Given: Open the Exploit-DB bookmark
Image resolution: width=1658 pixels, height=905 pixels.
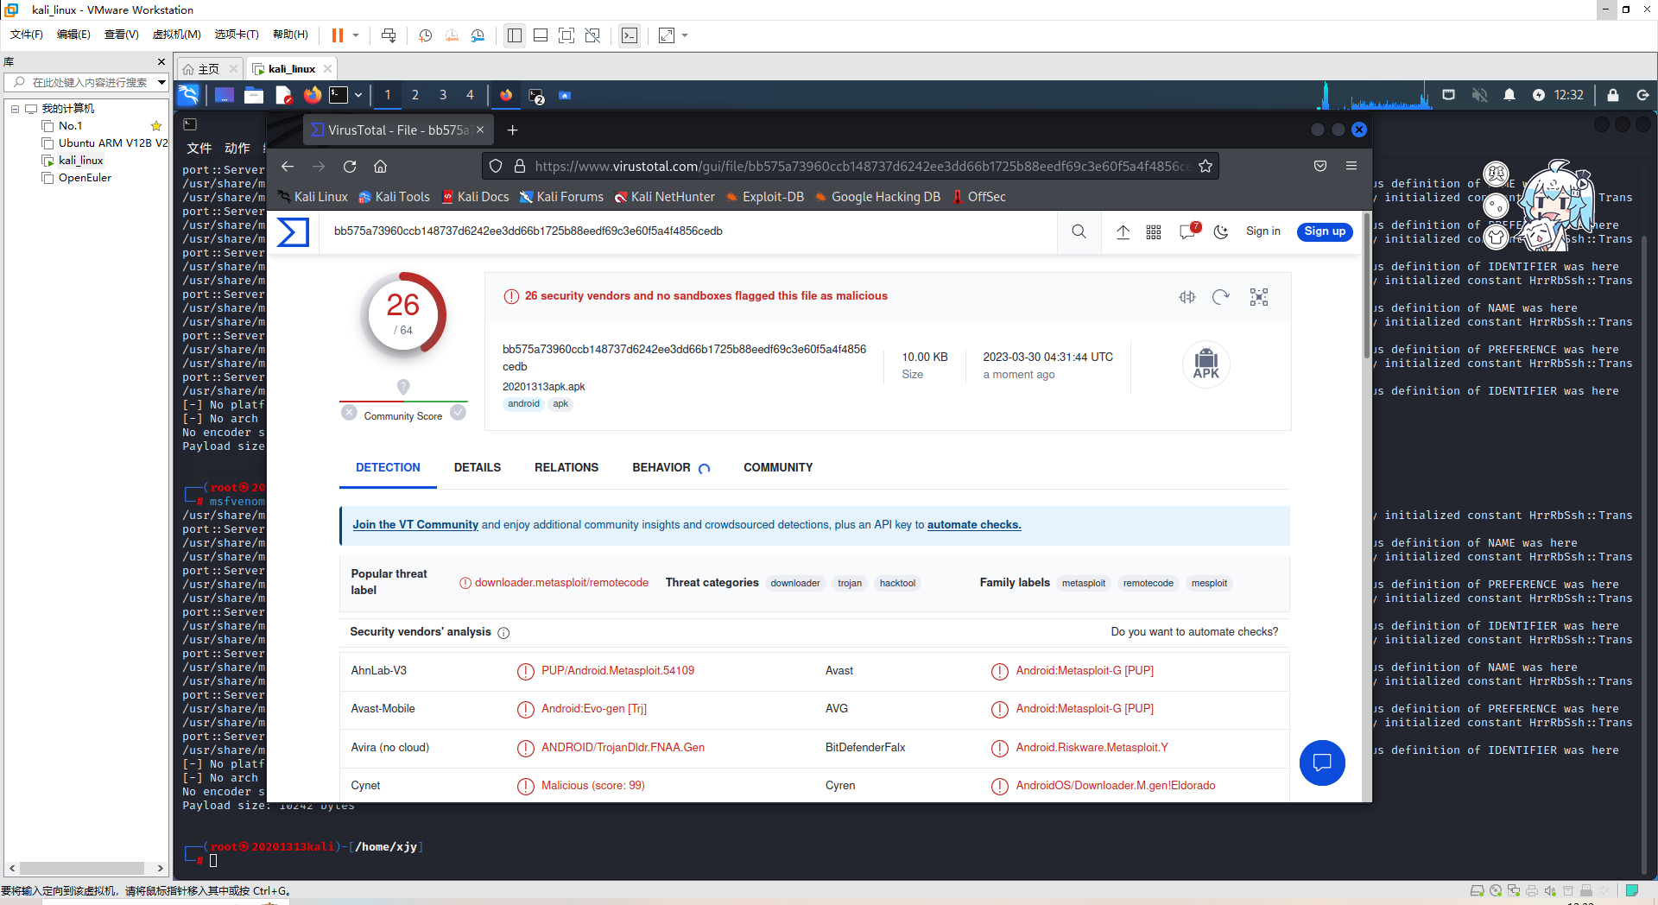Looking at the screenshot, I should point(765,197).
